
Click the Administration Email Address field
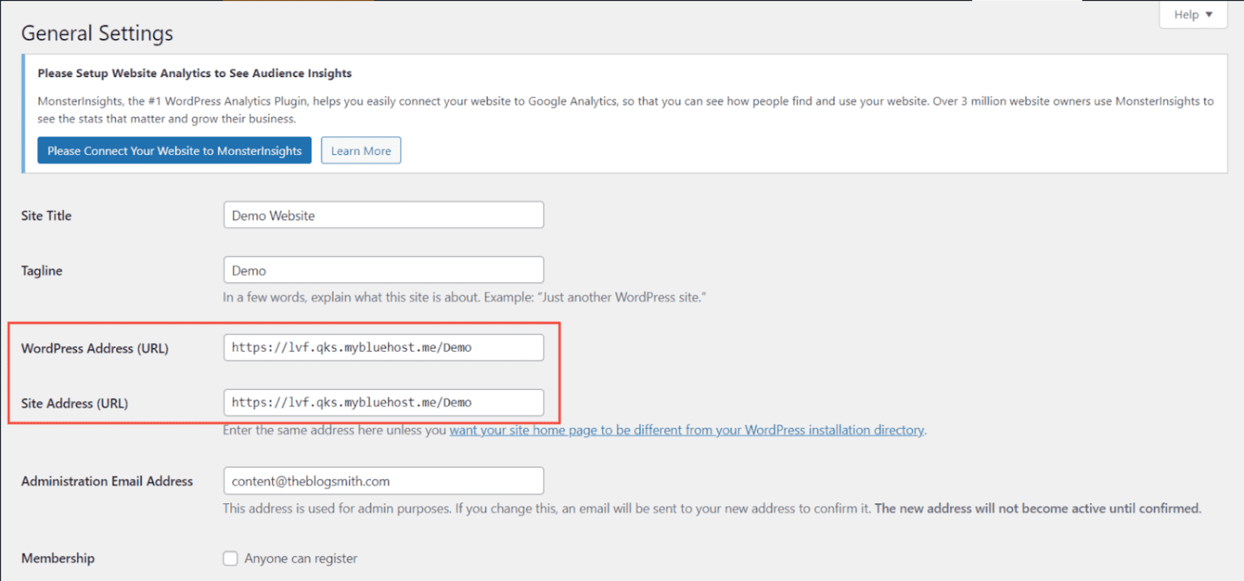pyautogui.click(x=383, y=481)
